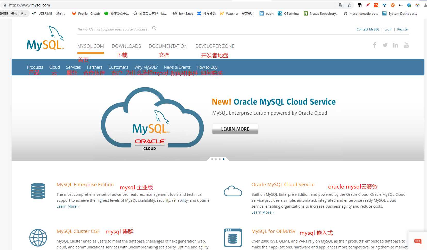Open the UZER.ME bookmark
The width and height of the screenshot is (427, 250).
pyautogui.click(x=49, y=13)
